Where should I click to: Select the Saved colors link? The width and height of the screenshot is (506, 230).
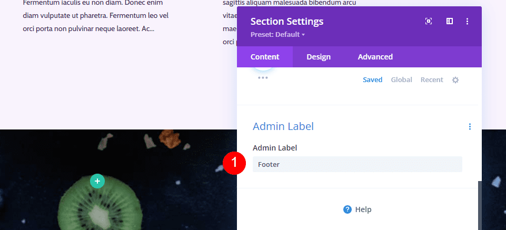(x=372, y=80)
